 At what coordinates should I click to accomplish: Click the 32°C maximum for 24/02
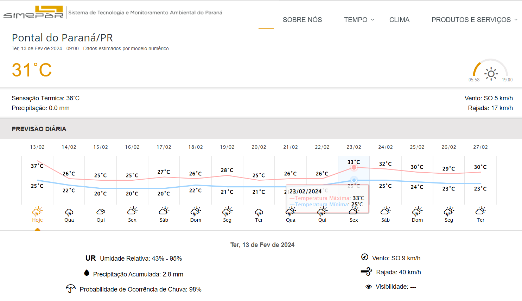tap(386, 163)
